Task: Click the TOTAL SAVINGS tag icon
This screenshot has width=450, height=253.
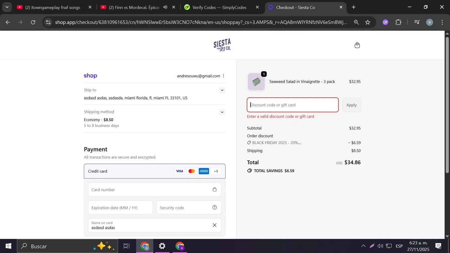Action: click(x=250, y=171)
